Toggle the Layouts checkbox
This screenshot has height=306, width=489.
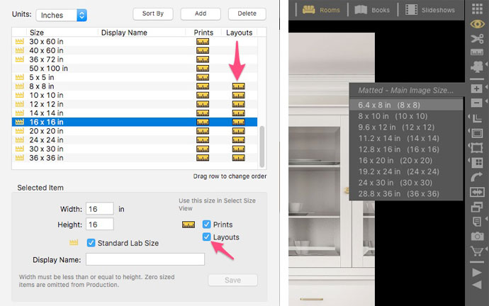[207, 237]
